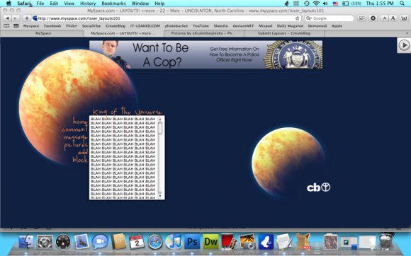Switch to the Pictures by xXcalebboylexXx tab
Image resolution: width=411 pixels, height=256 pixels.
click(203, 33)
